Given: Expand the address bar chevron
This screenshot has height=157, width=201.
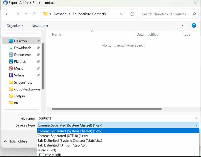Looking at the screenshot, I should (x=122, y=14).
